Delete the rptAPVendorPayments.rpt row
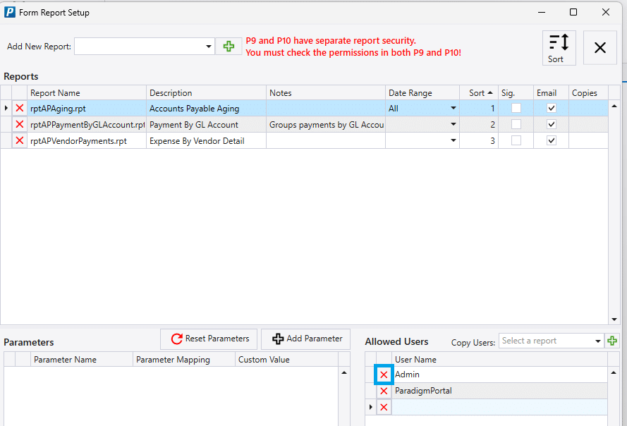The height and width of the screenshot is (426, 627). click(x=20, y=141)
